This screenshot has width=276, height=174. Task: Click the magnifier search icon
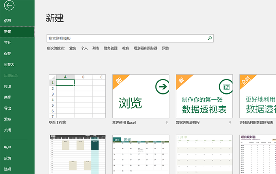click(x=210, y=38)
